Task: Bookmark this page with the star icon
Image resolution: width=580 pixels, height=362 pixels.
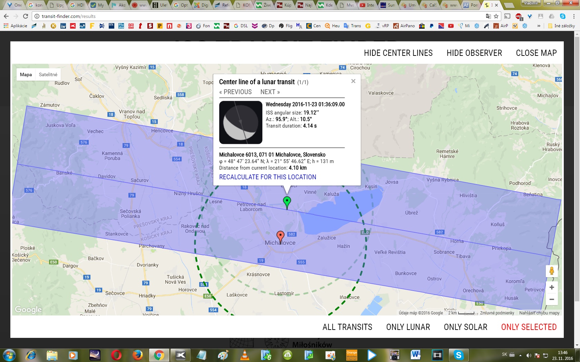Action: [496, 16]
